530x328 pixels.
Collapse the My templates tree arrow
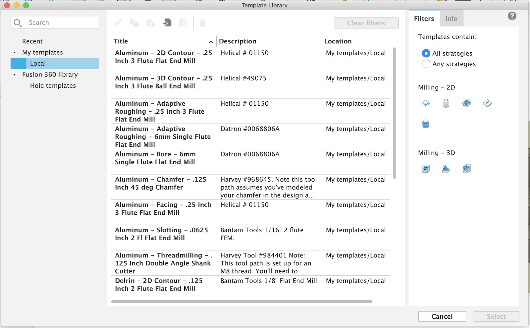point(15,52)
